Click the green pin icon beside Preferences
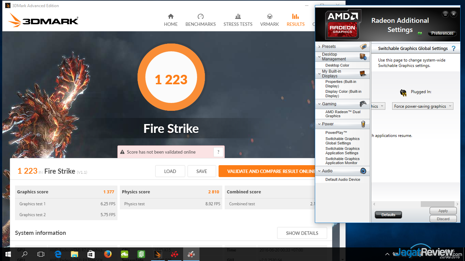This screenshot has width=465, height=261. pos(420,33)
